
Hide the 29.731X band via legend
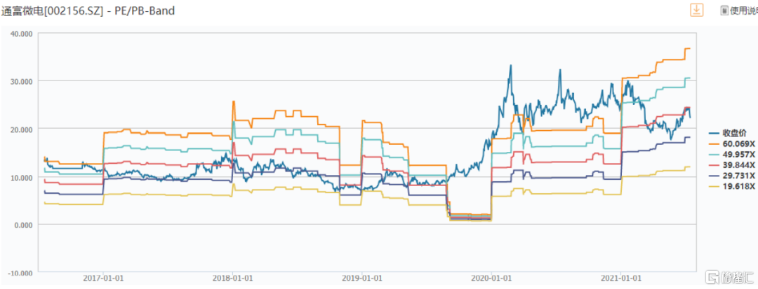(734, 176)
